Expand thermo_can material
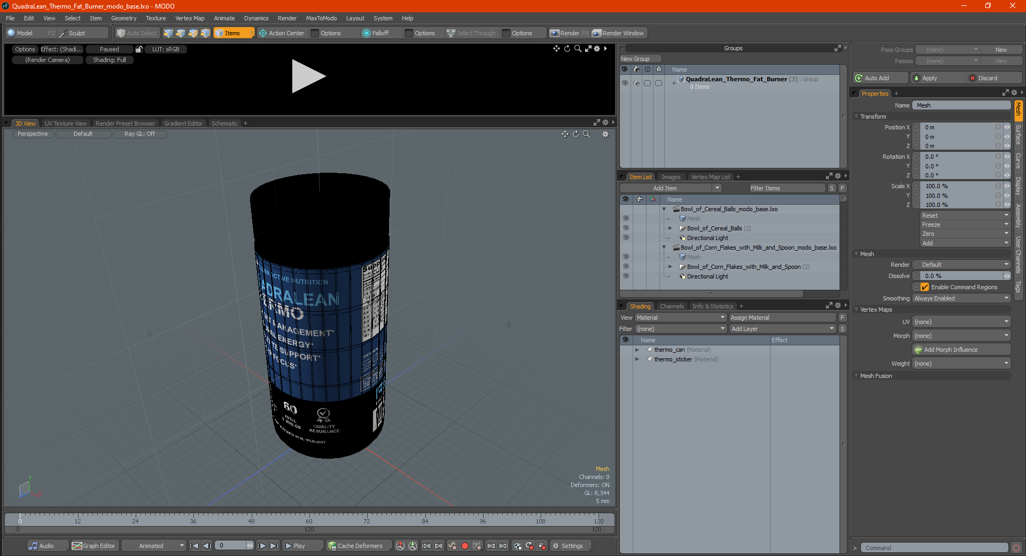 tap(637, 350)
